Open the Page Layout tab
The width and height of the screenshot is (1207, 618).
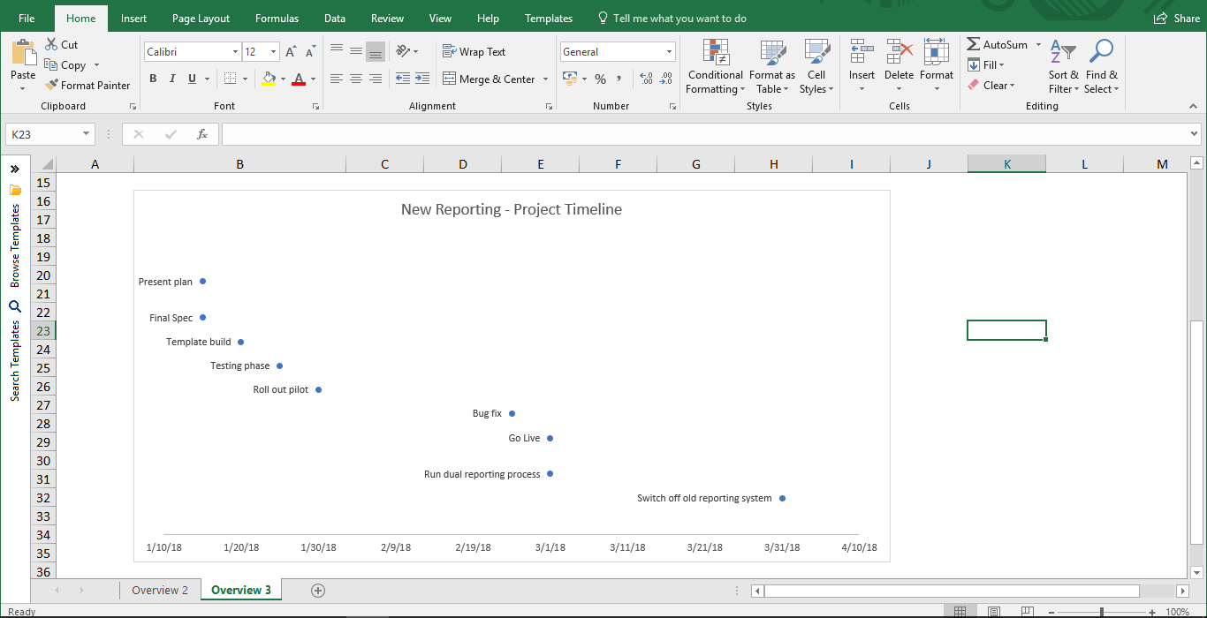[x=201, y=18]
